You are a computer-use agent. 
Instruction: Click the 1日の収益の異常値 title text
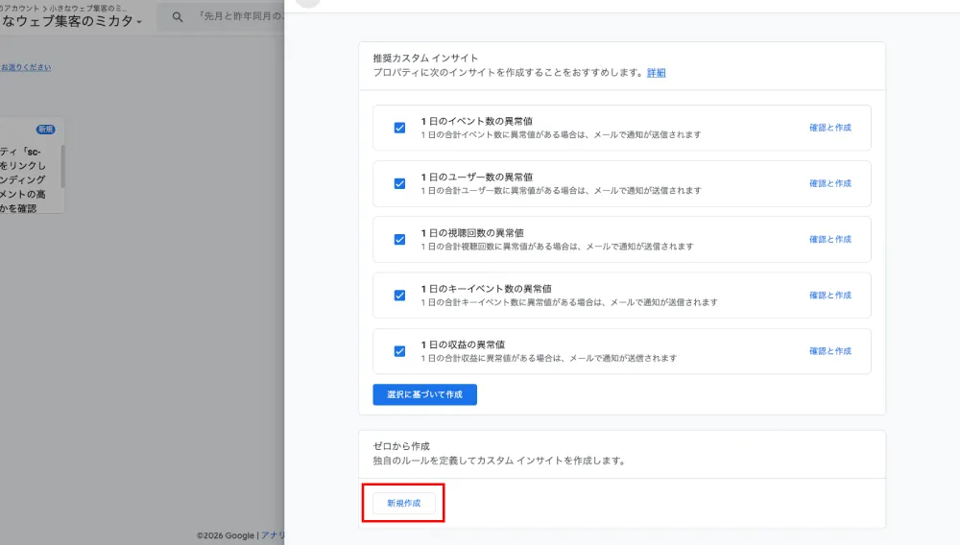[x=463, y=344]
